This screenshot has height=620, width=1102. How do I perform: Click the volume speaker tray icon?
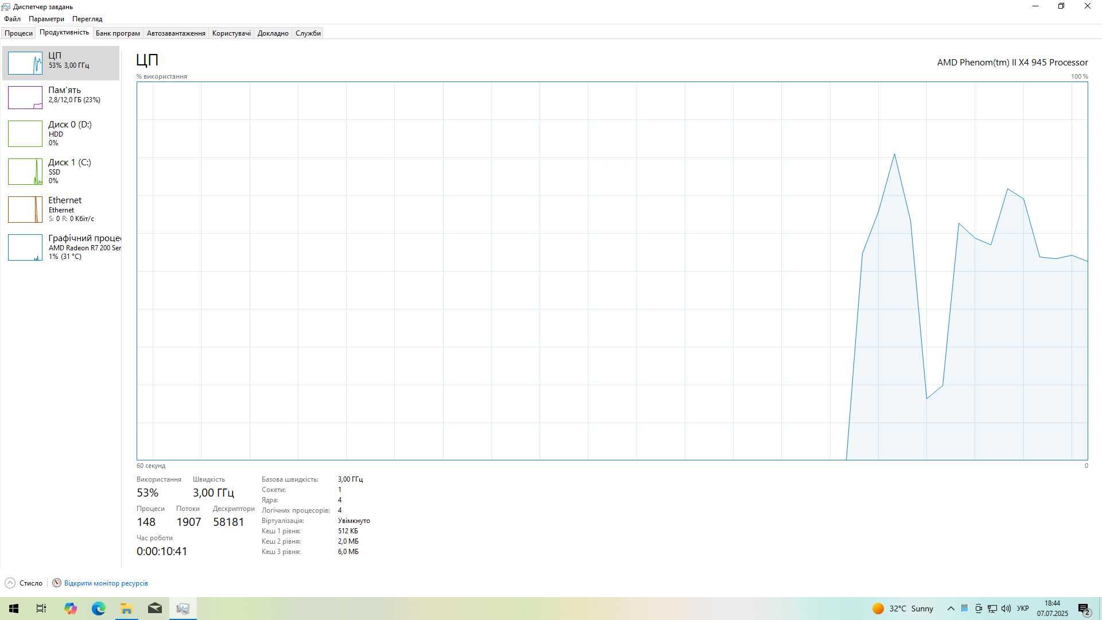(1006, 609)
